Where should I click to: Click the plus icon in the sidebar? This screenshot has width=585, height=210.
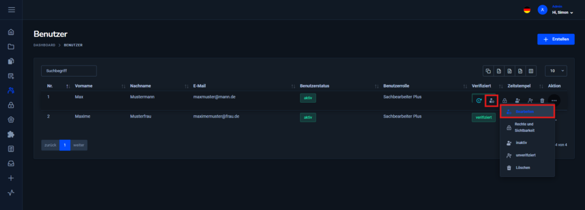coord(11,178)
